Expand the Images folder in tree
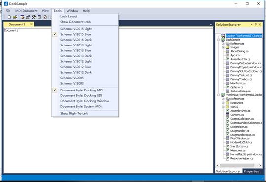This screenshot has height=182, width=266. pyautogui.click(x=223, y=47)
